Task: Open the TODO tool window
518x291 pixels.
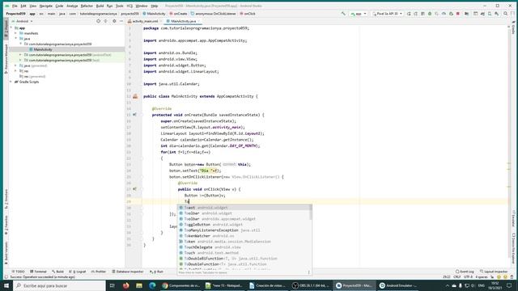Action: point(19,272)
